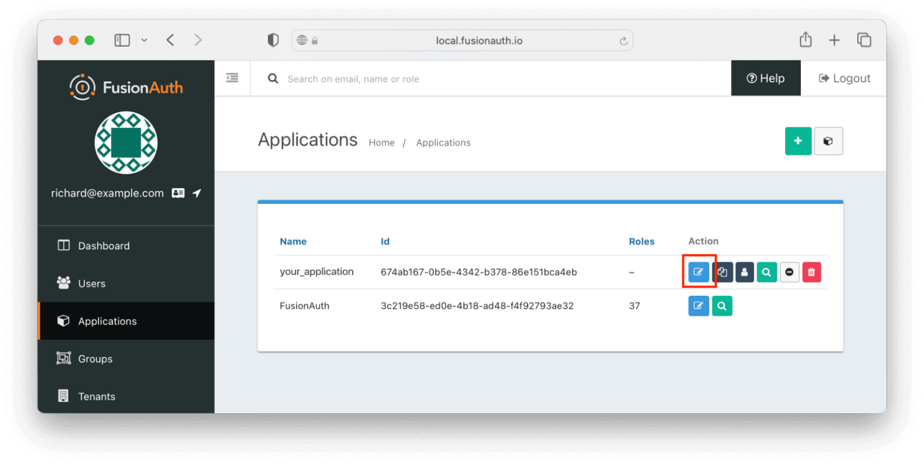Click the Id 3c219e58-ed0e-4b18-ad48-f4f92793ae32

coord(477,306)
